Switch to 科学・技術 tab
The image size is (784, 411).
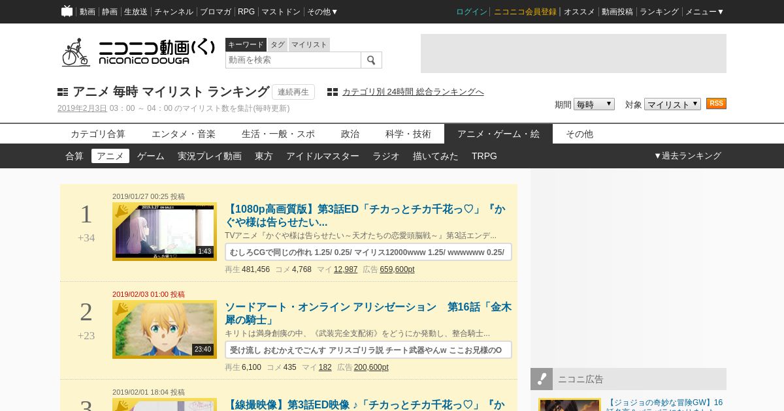pyautogui.click(x=408, y=134)
